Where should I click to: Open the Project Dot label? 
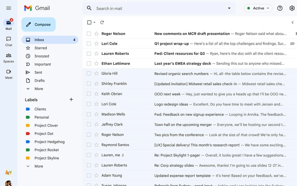(44, 134)
